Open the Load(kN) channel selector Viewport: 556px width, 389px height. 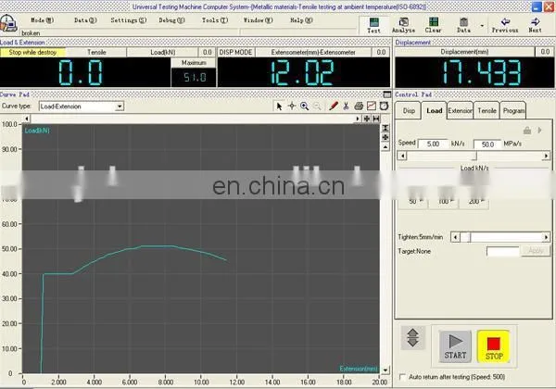[162, 53]
